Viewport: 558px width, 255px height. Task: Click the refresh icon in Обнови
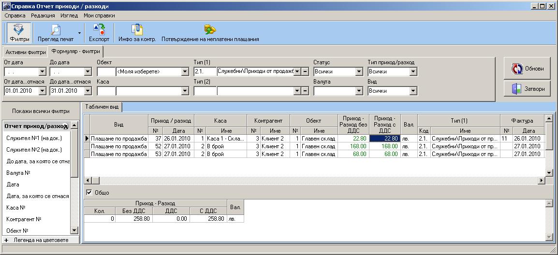pyautogui.click(x=517, y=69)
